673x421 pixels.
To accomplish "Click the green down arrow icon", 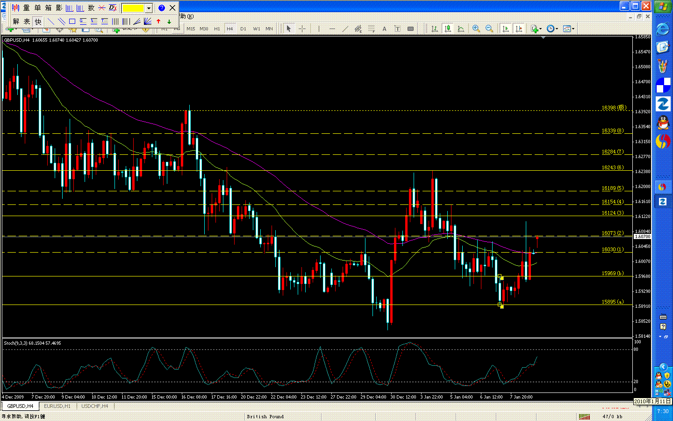I will [169, 22].
